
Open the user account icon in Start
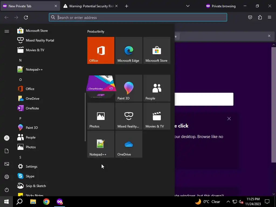pos(7,138)
